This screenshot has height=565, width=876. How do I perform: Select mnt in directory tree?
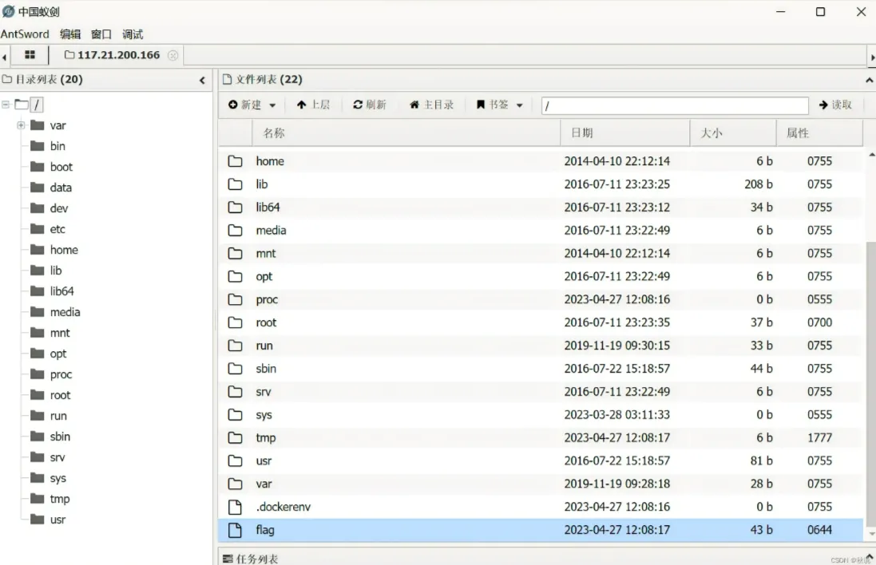point(60,333)
